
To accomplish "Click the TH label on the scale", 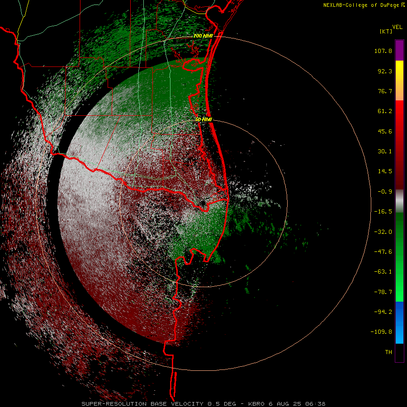I will pos(388,352).
